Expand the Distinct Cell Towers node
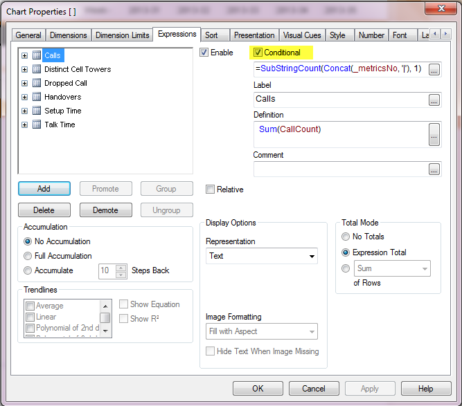The width and height of the screenshot is (462, 406). (x=25, y=69)
